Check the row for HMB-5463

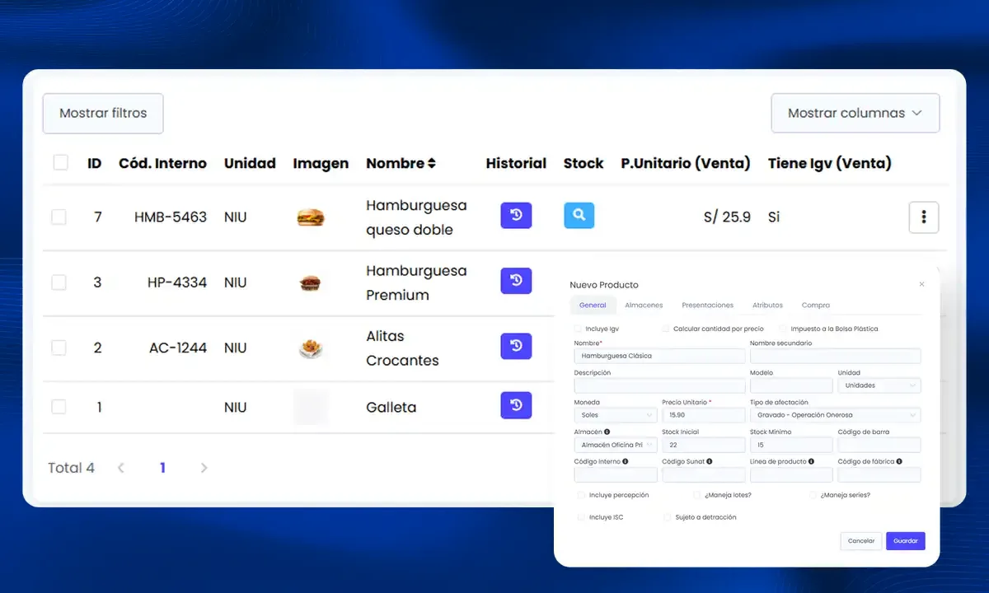click(59, 217)
